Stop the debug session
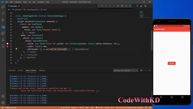The image size is (193, 109). pyautogui.click(x=126, y=6)
